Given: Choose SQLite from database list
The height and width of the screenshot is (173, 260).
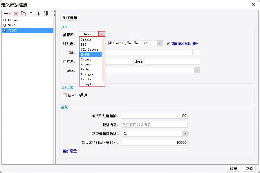Looking at the screenshot, I should [91, 79].
